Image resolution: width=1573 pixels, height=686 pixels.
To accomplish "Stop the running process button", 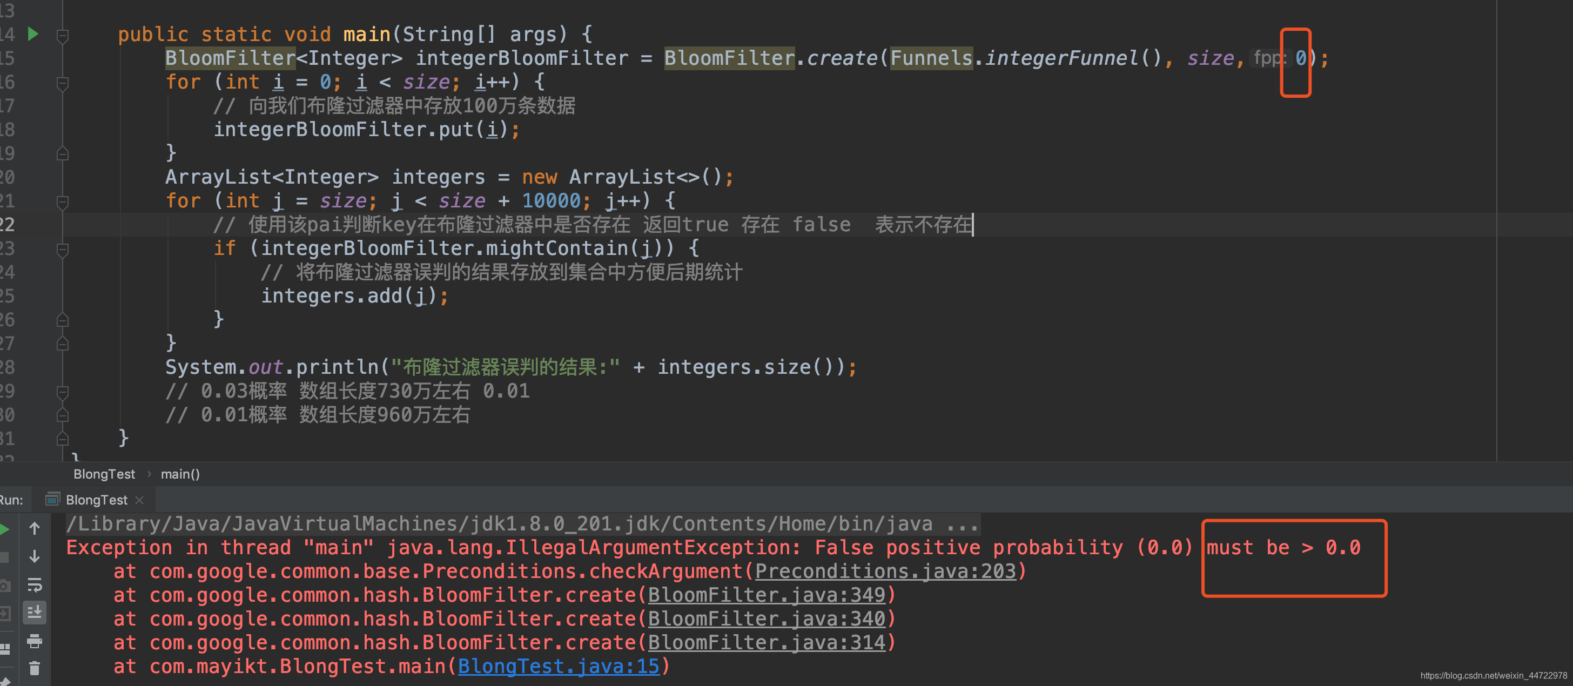I will (4, 557).
